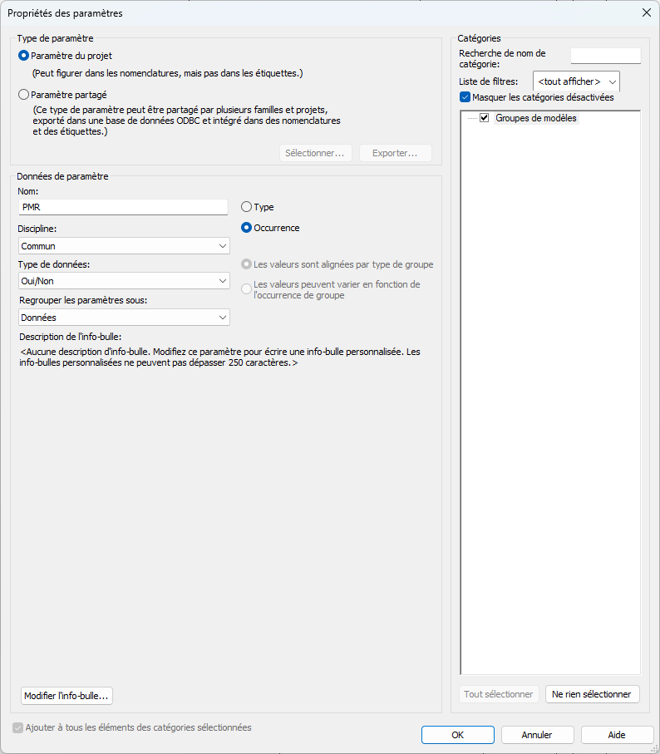This screenshot has width=660, height=754.
Task: Select the Paramètre partagé radio button
Action: click(23, 95)
